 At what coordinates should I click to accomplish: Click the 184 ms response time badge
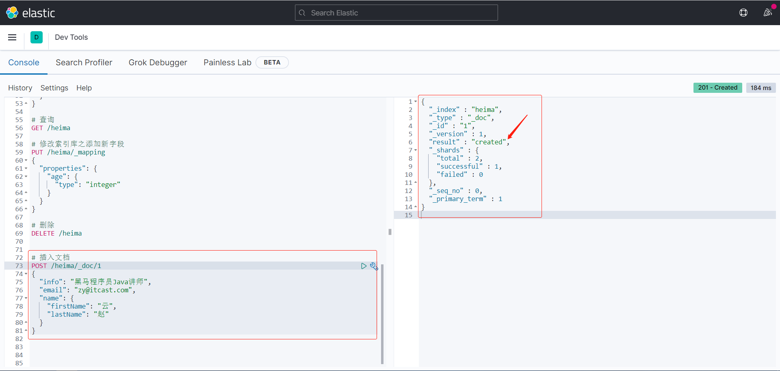coord(761,88)
